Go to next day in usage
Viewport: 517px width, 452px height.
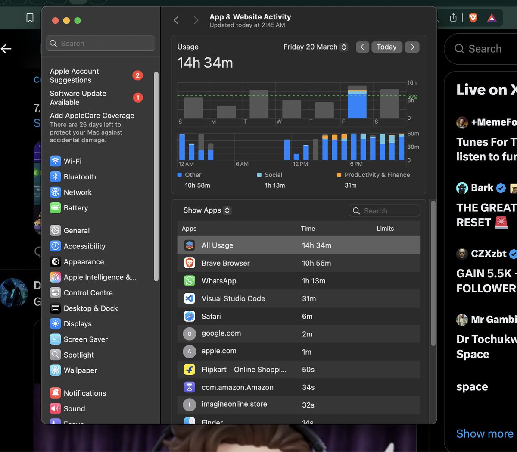tap(412, 47)
